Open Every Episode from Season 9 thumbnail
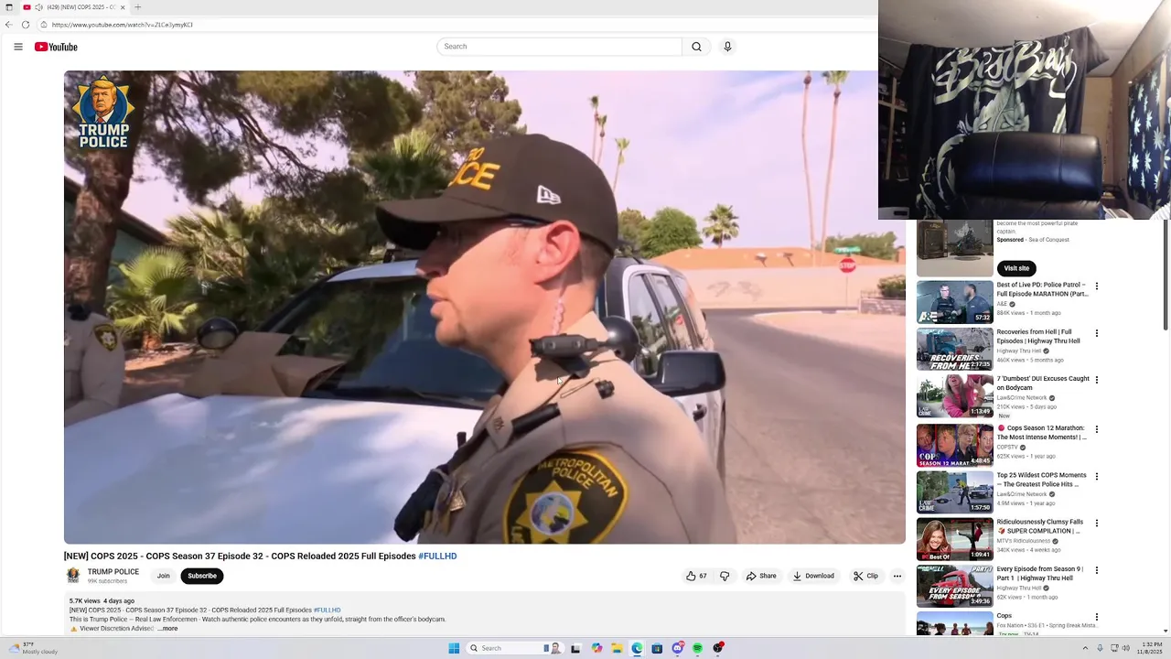This screenshot has height=659, width=1171. [x=955, y=586]
